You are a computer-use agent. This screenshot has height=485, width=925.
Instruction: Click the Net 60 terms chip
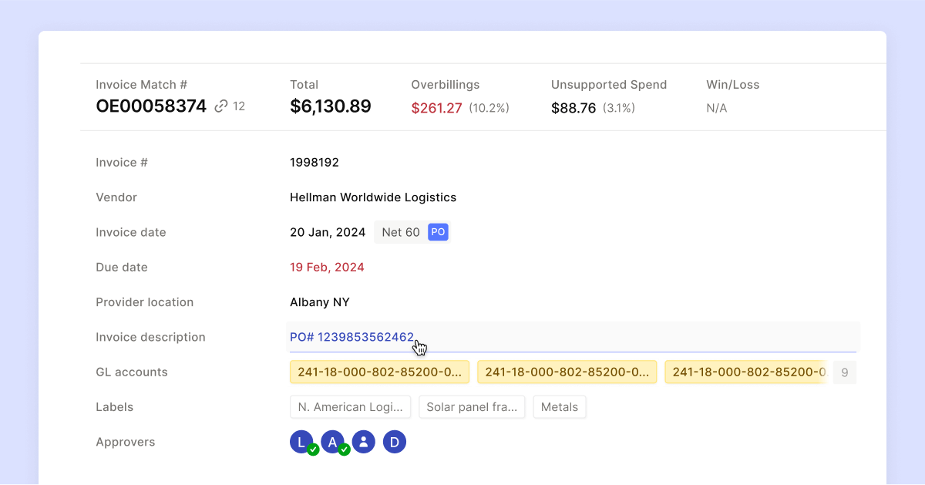click(402, 232)
